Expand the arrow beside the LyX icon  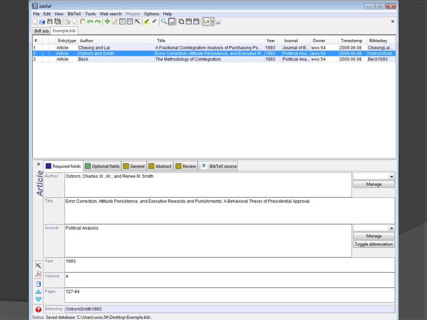click(213, 21)
